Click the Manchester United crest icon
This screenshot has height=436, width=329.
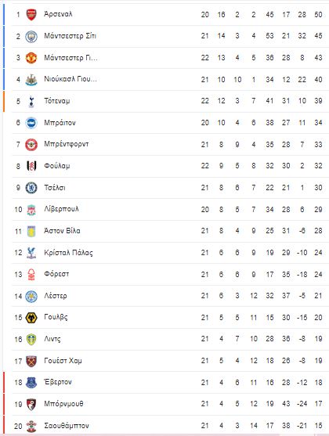tap(31, 58)
